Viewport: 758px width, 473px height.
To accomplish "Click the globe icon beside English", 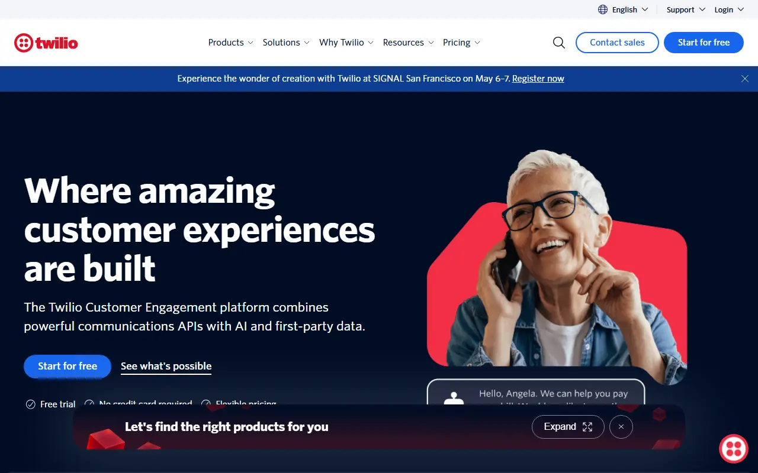I will 602,9.
